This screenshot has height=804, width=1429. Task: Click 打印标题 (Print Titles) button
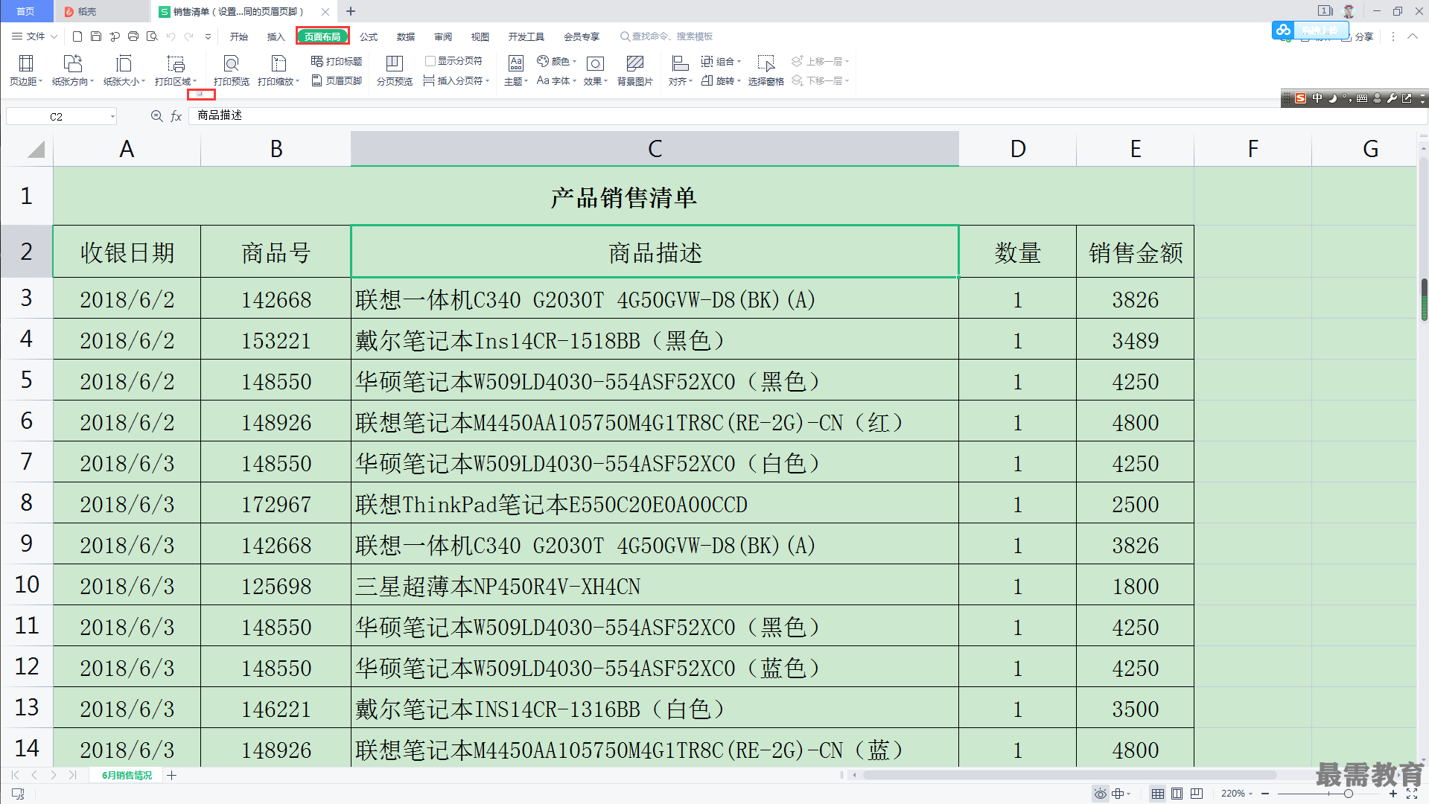point(337,61)
